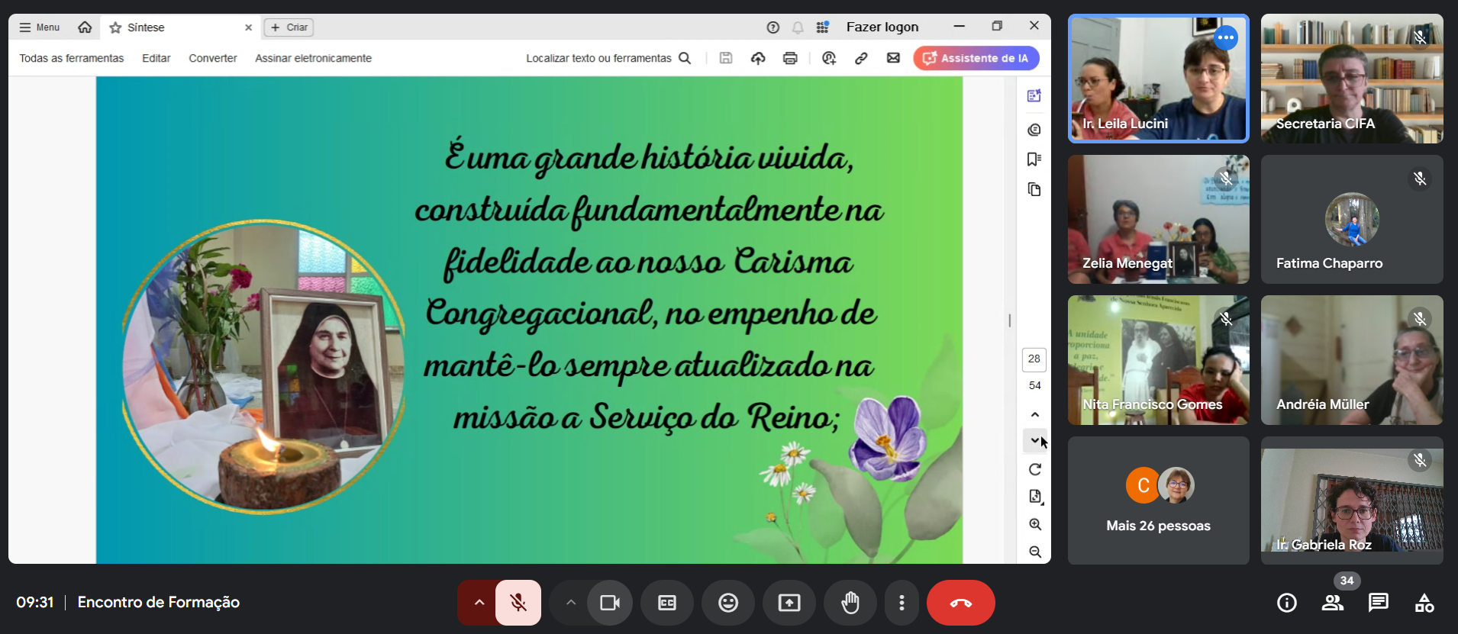Open Acrobat notifications bell

click(798, 27)
